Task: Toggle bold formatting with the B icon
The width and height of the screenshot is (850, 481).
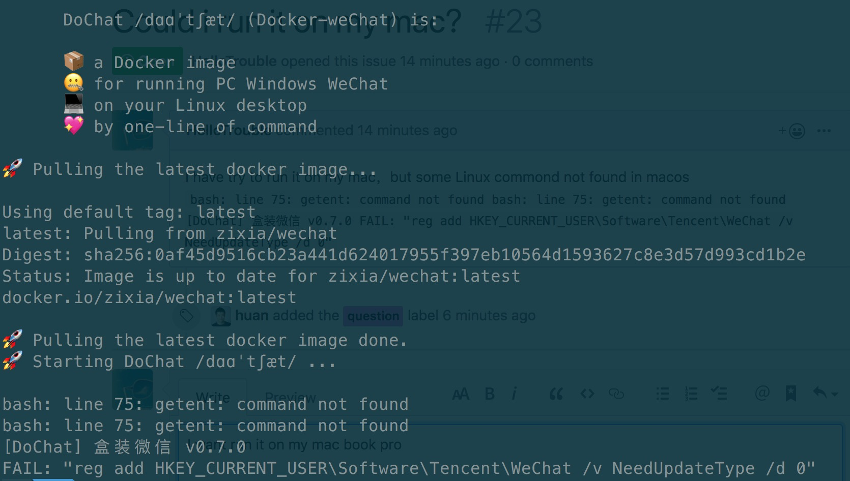Action: click(x=489, y=393)
